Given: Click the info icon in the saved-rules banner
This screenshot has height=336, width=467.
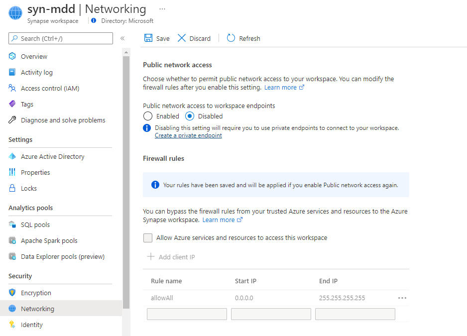Looking at the screenshot, I should pyautogui.click(x=155, y=185).
